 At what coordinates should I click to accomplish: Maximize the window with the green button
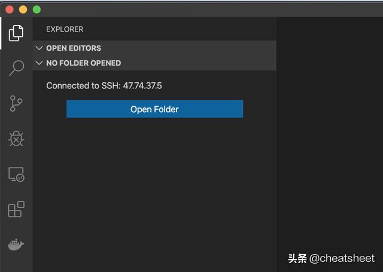(37, 10)
